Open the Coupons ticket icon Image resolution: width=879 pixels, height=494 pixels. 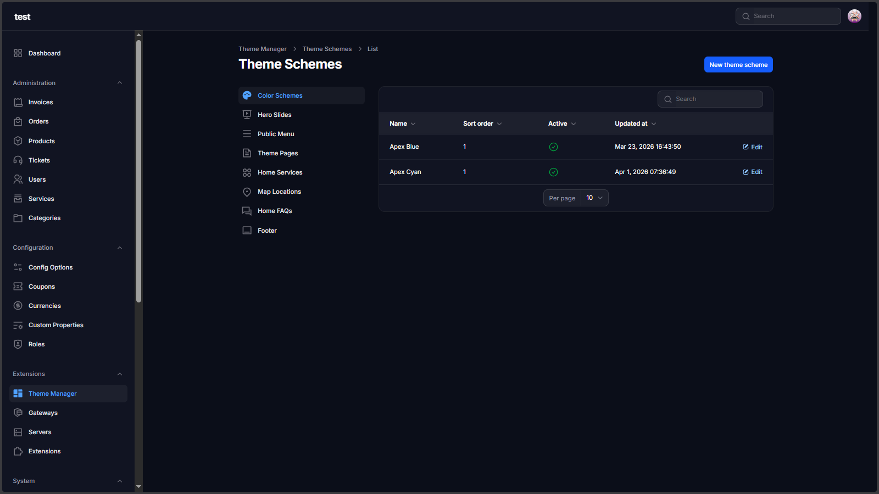pyautogui.click(x=18, y=286)
